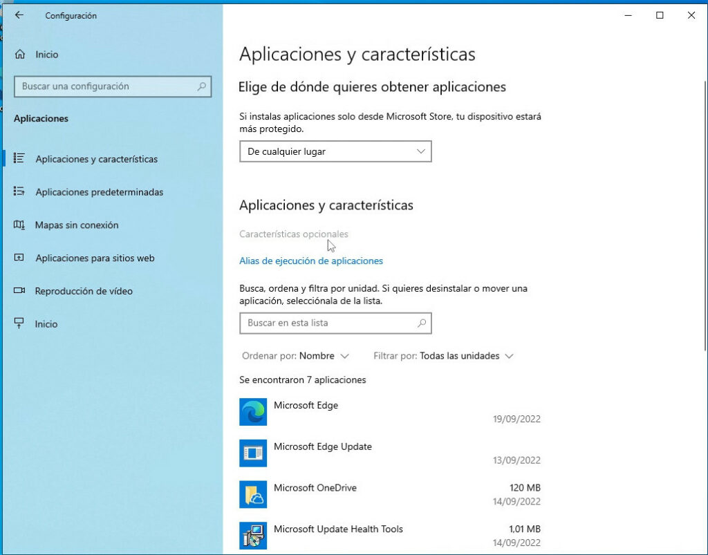Click the Microsoft Edge Update icon
The image size is (708, 555).
point(252,453)
